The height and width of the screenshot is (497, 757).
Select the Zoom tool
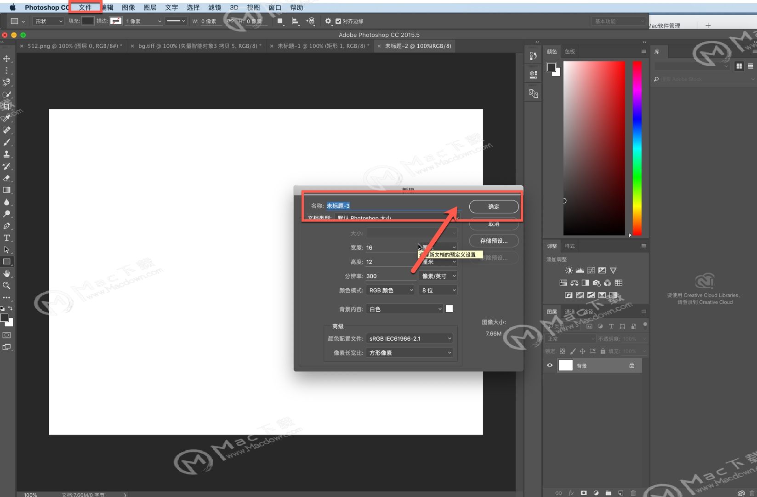coord(7,286)
